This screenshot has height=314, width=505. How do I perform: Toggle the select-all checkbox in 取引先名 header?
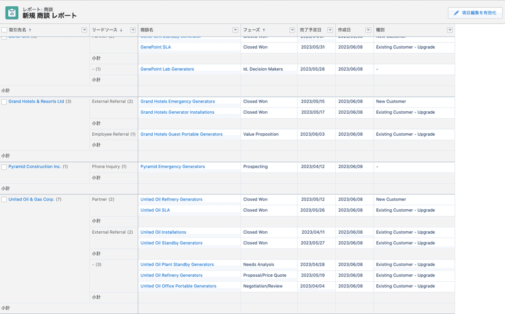(4, 30)
